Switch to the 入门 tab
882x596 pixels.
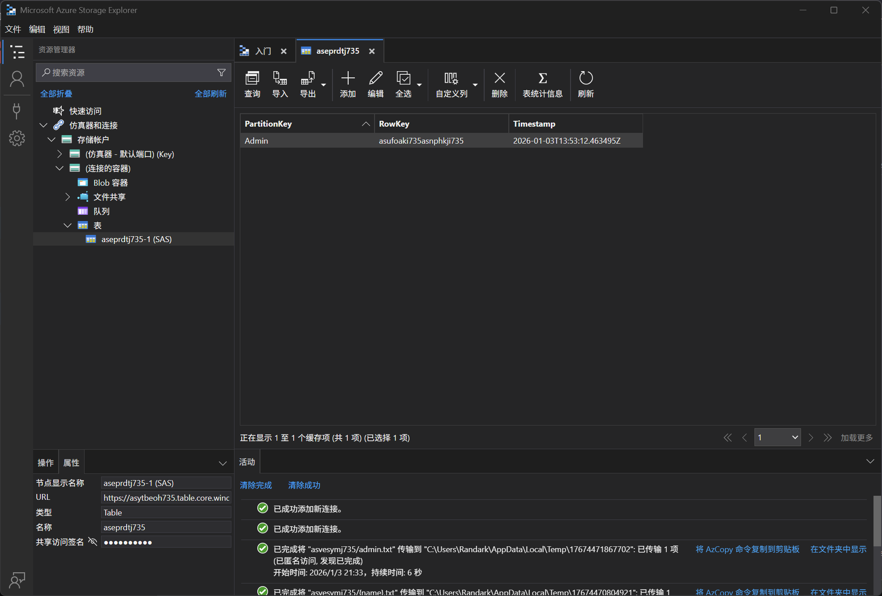point(263,51)
